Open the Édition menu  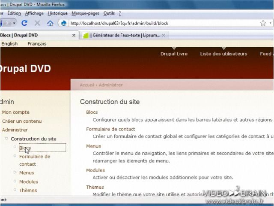tap(14, 13)
